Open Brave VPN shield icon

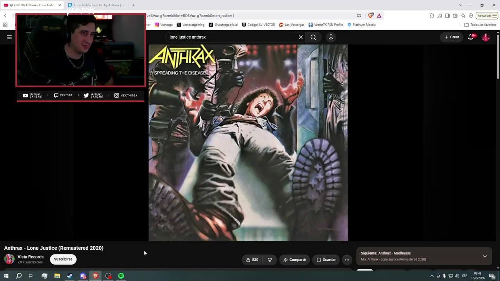pos(471,16)
